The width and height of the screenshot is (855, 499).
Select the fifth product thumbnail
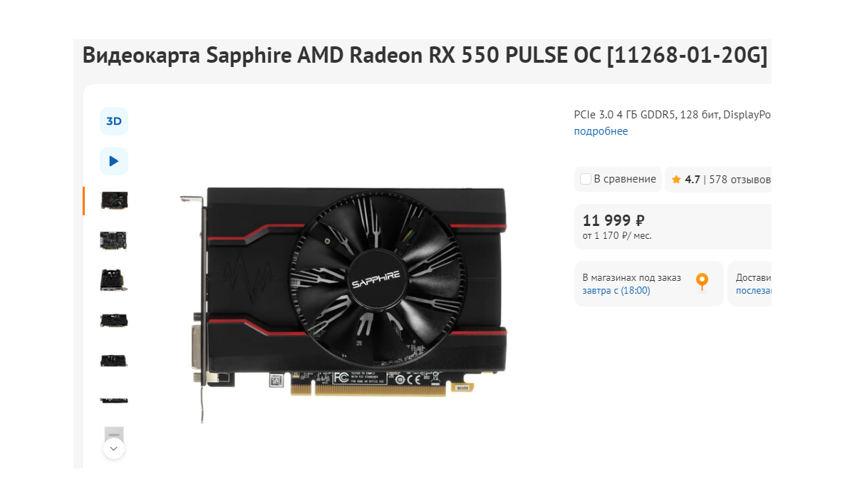(x=114, y=361)
